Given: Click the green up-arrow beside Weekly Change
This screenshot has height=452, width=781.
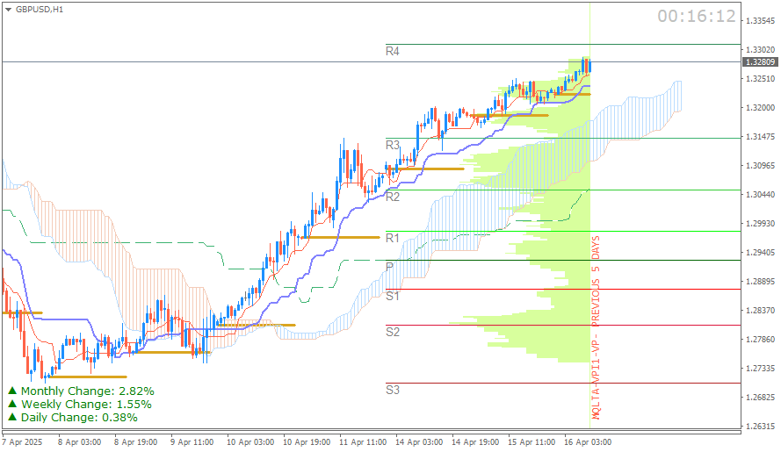Looking at the screenshot, I should coord(12,404).
